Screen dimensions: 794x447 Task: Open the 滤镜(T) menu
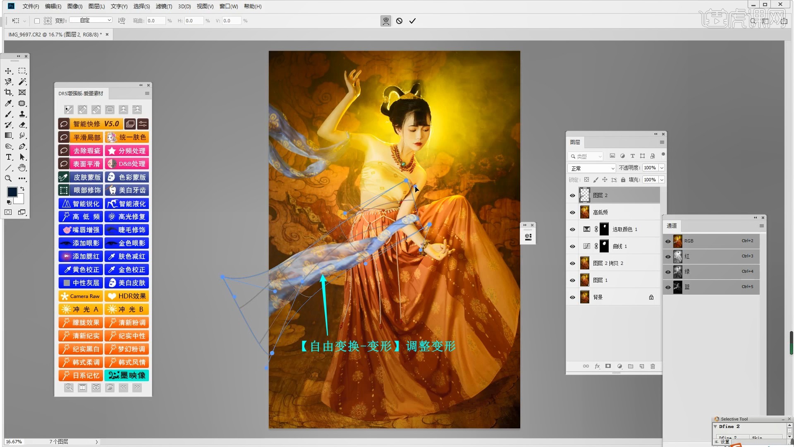click(164, 6)
